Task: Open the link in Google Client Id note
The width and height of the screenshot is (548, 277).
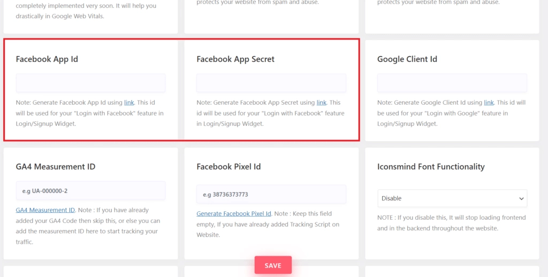Action: [489, 102]
